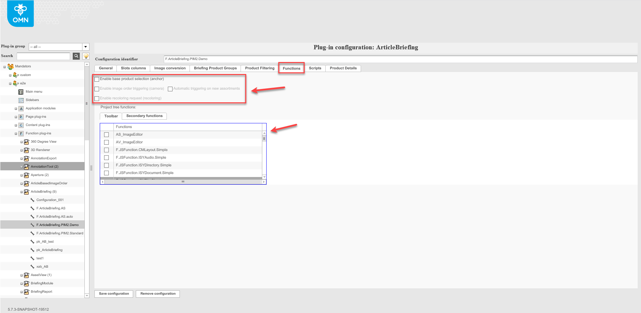Select the Sidebars icon in the tree
The height and width of the screenshot is (313, 641).
coord(21,100)
